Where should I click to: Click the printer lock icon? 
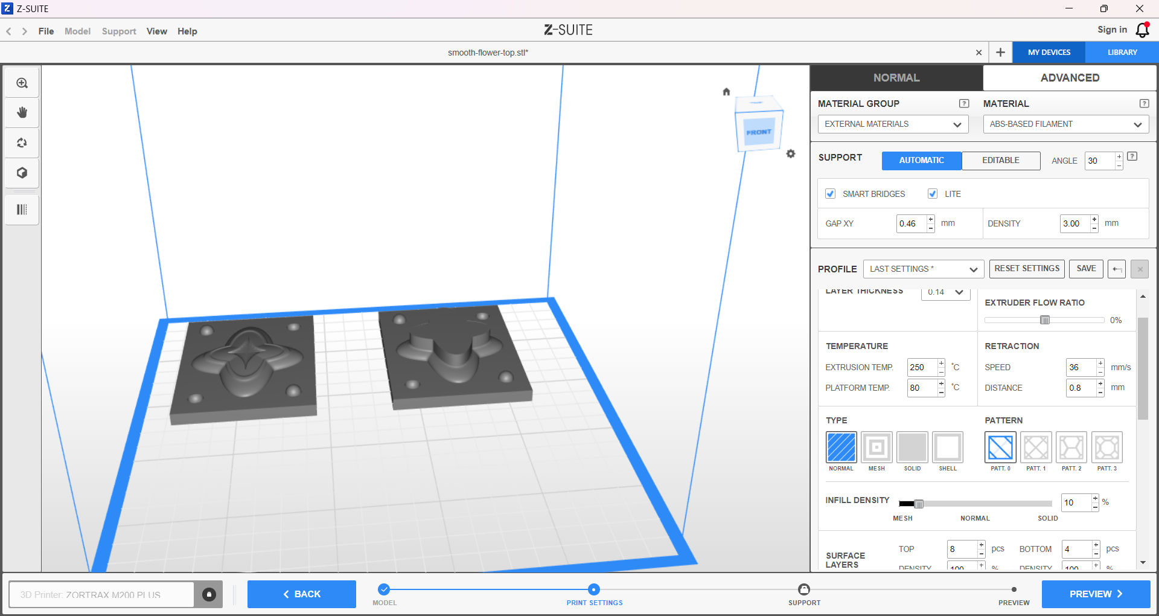[x=209, y=595]
